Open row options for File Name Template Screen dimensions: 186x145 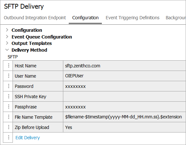coord(9,117)
